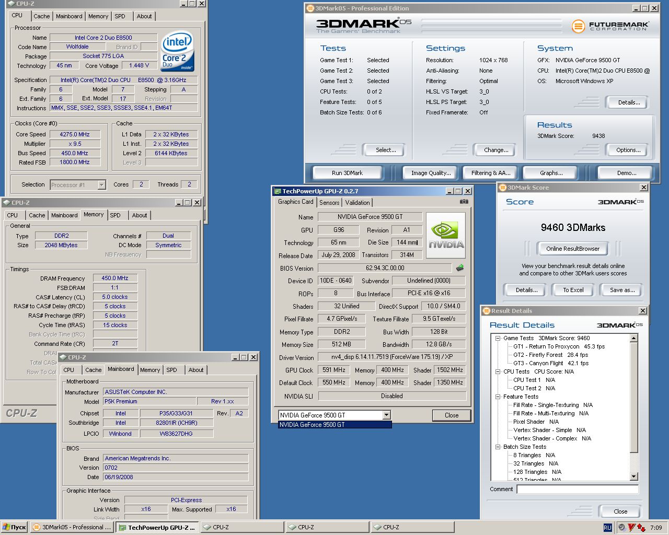Switch to the Sensors tab in GPU-Z

click(x=329, y=203)
